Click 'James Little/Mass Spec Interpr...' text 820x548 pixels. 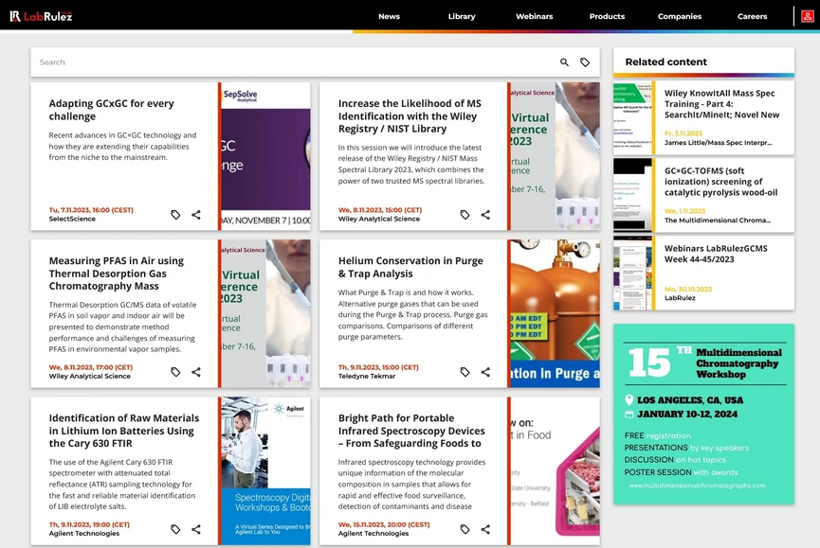pyautogui.click(x=718, y=143)
